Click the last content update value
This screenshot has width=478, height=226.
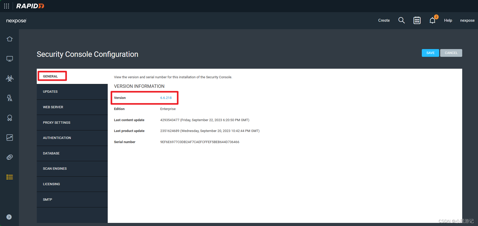pyautogui.click(x=205, y=120)
